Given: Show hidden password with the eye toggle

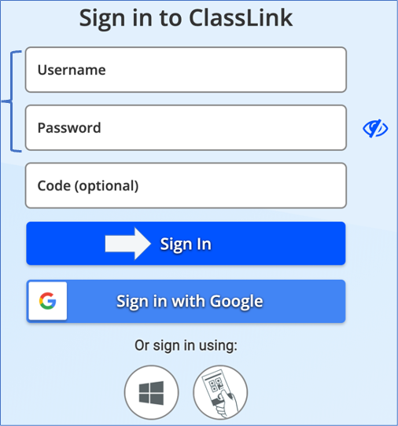Looking at the screenshot, I should tap(375, 128).
